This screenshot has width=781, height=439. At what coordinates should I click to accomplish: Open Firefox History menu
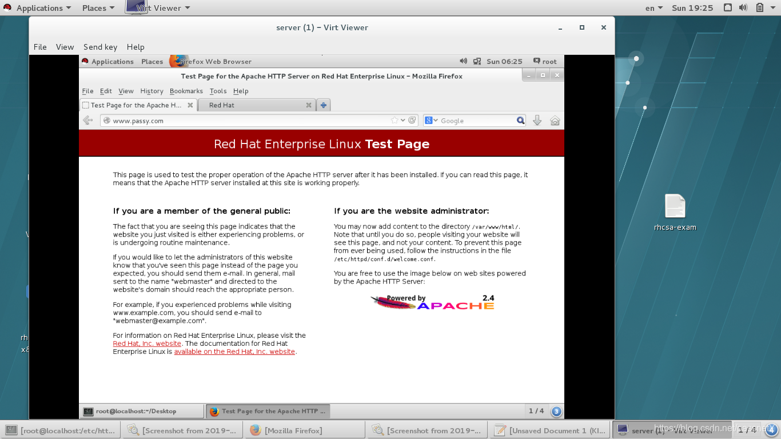click(152, 91)
